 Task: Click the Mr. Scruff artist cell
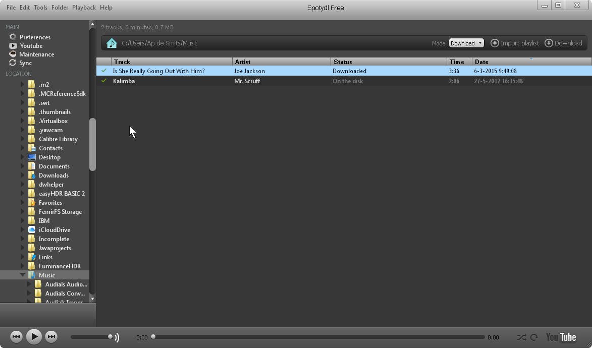click(x=247, y=81)
